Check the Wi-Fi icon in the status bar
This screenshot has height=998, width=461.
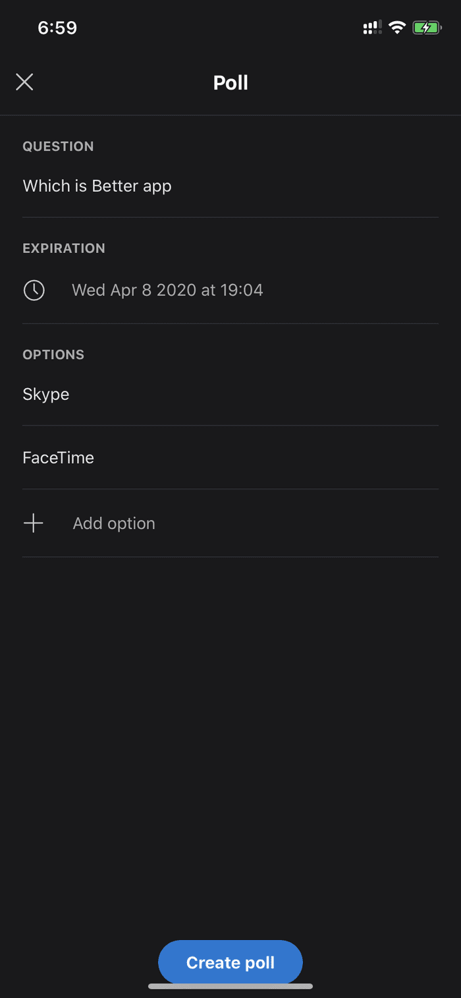(396, 28)
